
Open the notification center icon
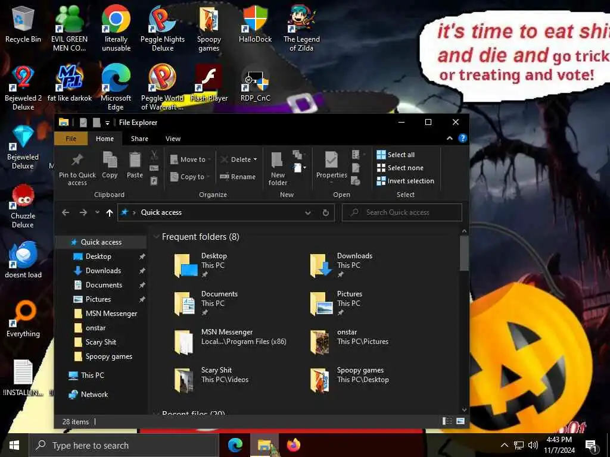pyautogui.click(x=592, y=446)
